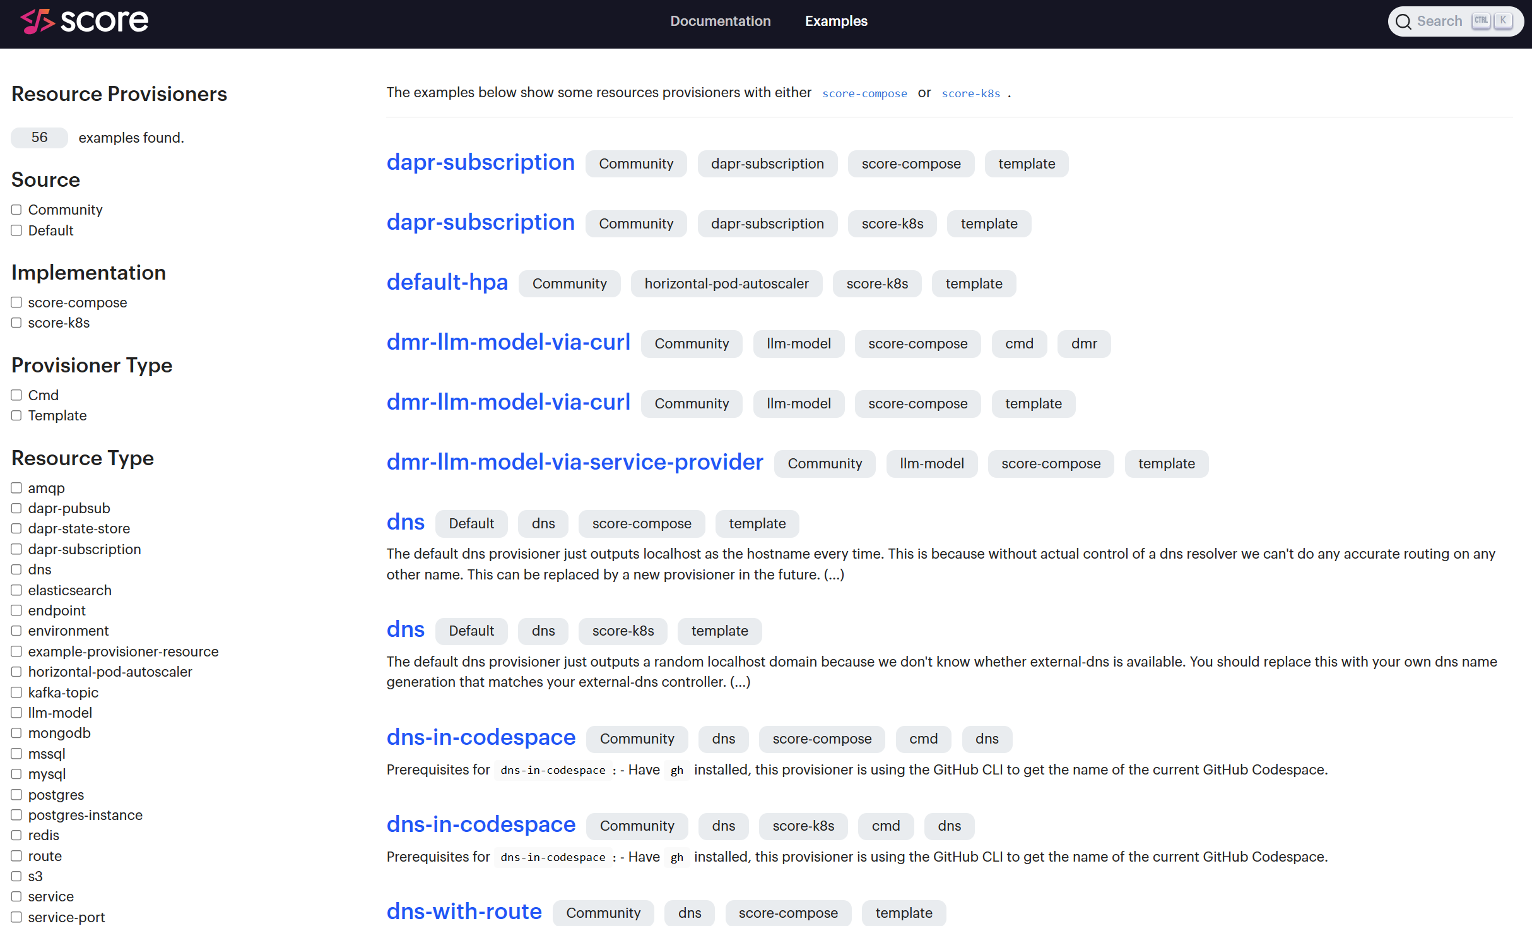Screen dimensions: 1532x926
Task: Enable the mongodb resource type filter
Action: click(16, 732)
